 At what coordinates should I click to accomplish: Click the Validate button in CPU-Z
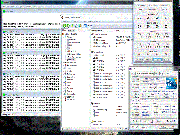click(163, 127)
